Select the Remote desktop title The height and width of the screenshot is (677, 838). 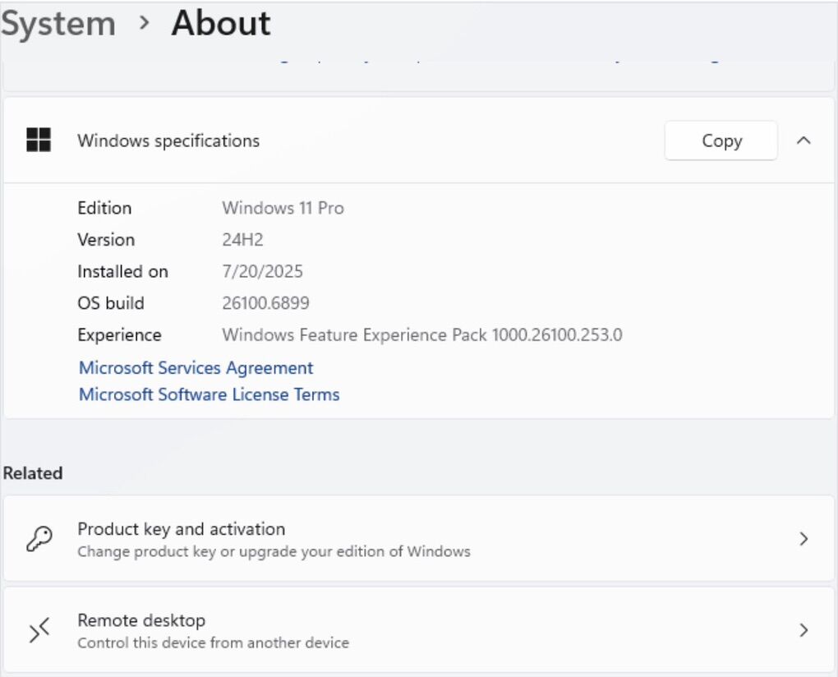[140, 620]
